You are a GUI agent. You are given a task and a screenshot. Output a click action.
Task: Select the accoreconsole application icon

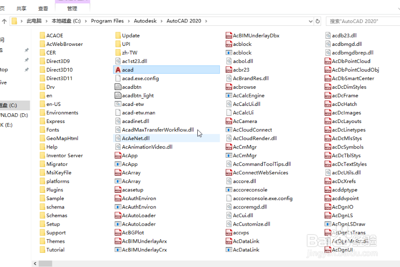(x=229, y=190)
